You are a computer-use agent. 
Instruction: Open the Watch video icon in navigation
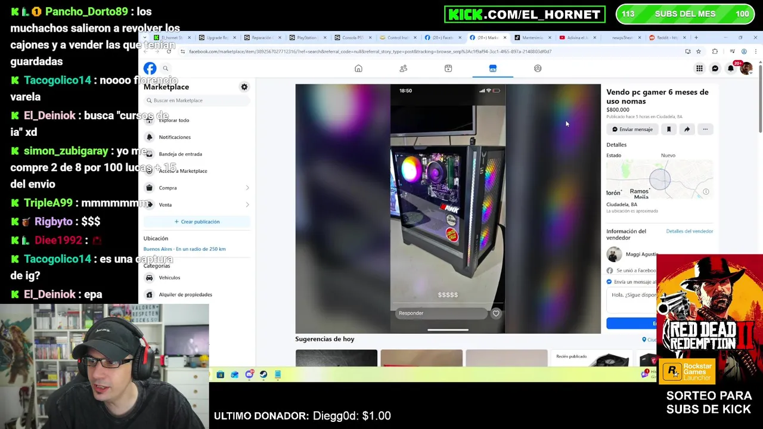point(448,69)
